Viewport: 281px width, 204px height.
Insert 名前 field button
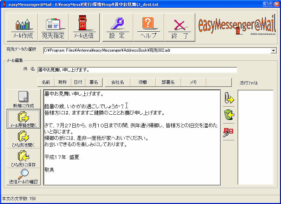(46, 82)
